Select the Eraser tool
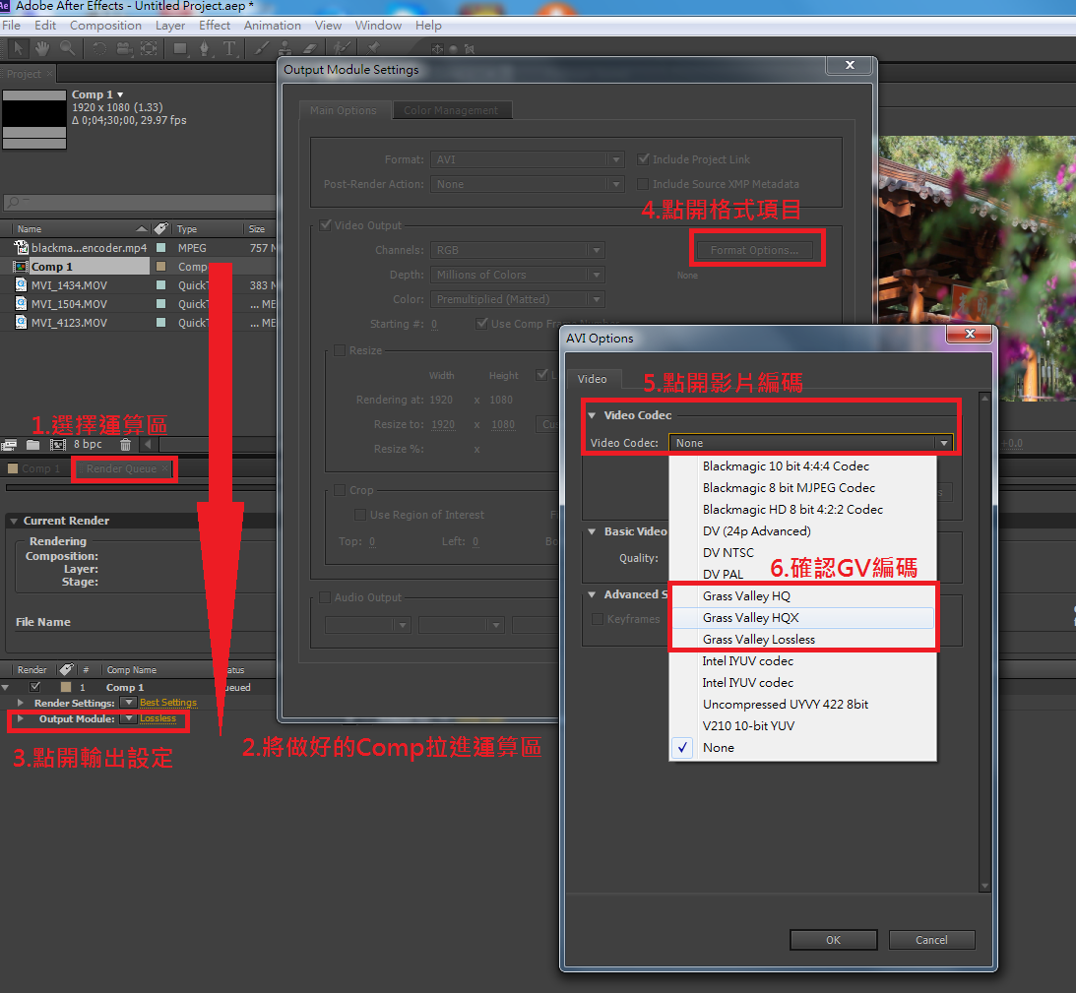Screen dimensions: 1076x993 pyautogui.click(x=309, y=47)
